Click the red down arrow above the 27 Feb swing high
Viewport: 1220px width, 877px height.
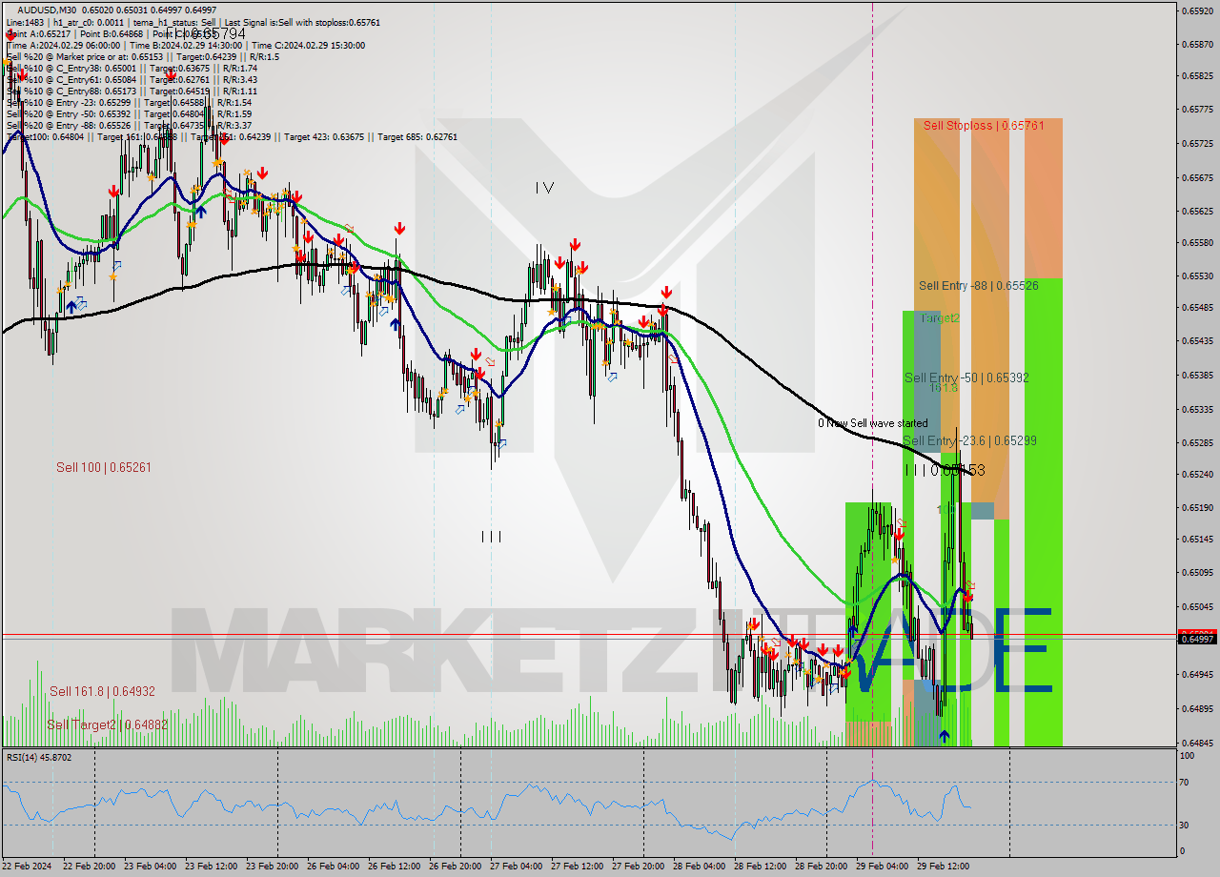click(x=576, y=246)
